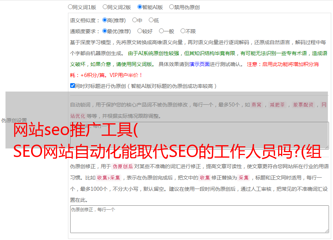Set 通顺度要求 to 不限
This screenshot has height=240, width=333.
(183, 31)
